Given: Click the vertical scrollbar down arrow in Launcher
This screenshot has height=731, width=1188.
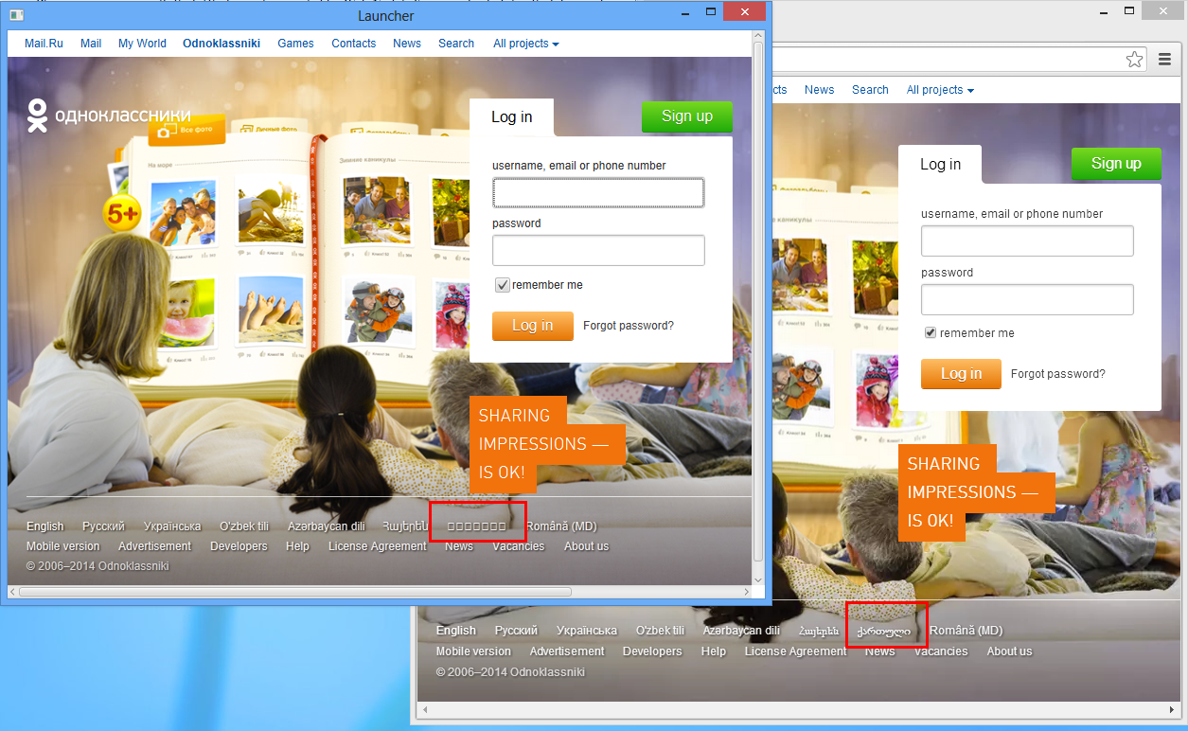Looking at the screenshot, I should click(758, 579).
